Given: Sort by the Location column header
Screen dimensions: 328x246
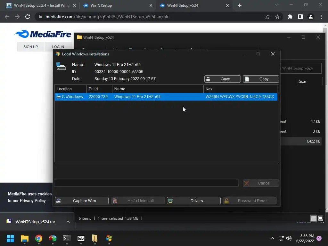Looking at the screenshot, I should 70,89.
